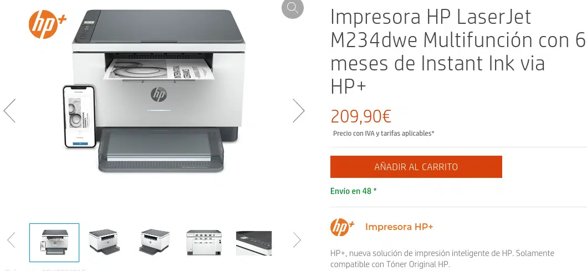Click the product title Impresora HP LaserJet M234dwe

pos(457,53)
